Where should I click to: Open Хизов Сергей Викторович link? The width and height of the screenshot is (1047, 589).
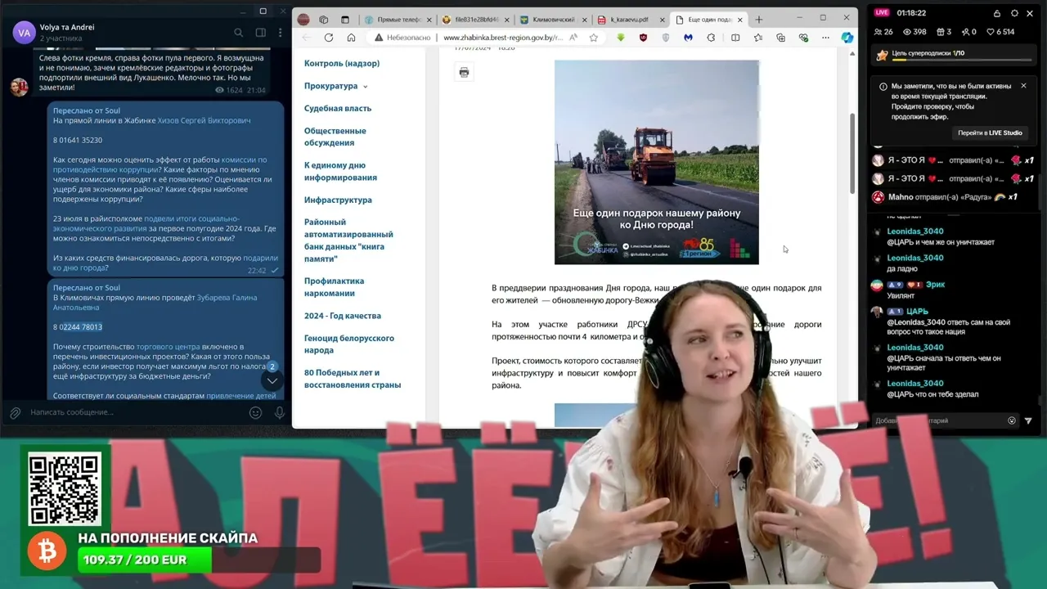coord(204,120)
